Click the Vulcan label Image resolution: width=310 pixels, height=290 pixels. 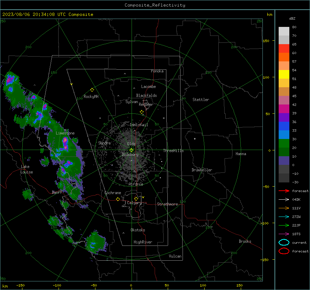point(175,256)
